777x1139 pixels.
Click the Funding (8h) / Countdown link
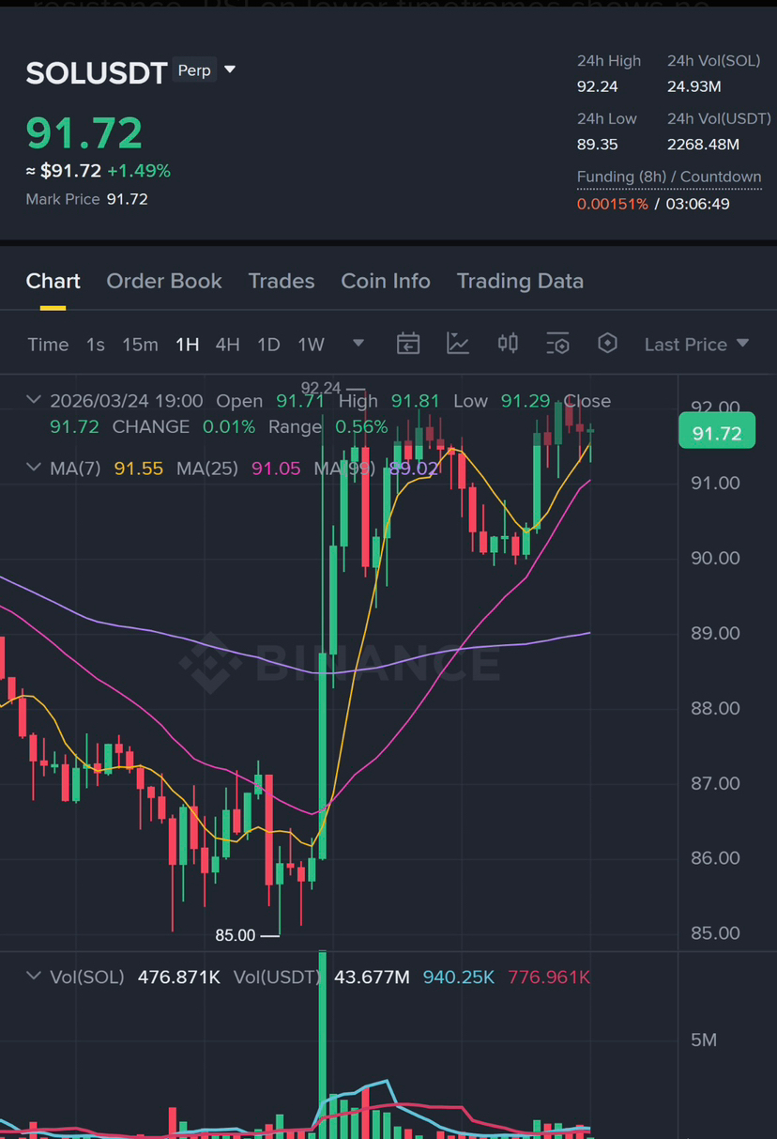pyautogui.click(x=669, y=177)
